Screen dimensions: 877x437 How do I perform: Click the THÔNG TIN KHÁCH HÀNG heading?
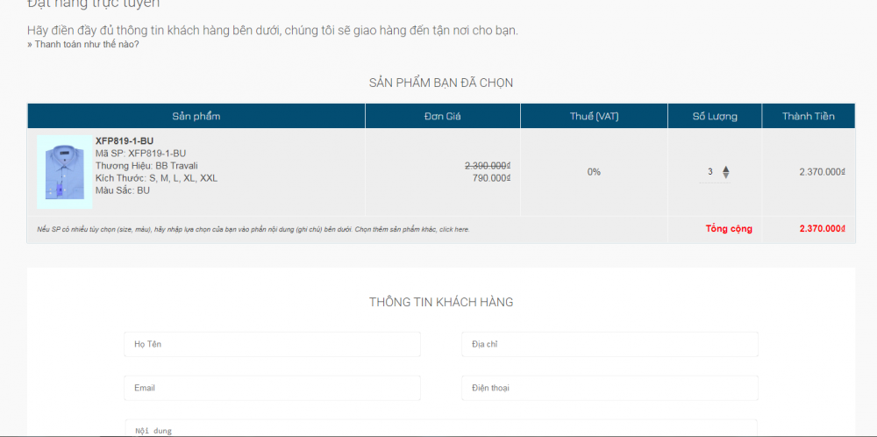click(441, 302)
